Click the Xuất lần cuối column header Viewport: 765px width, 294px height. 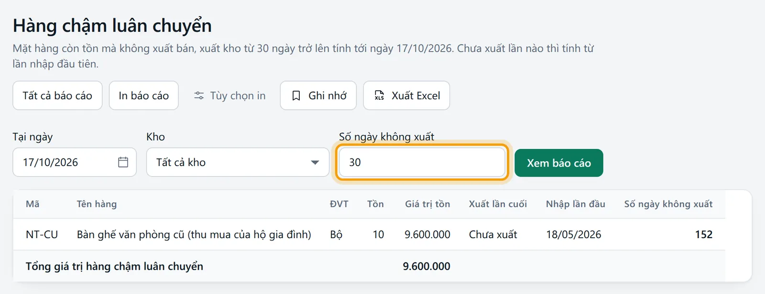point(498,204)
